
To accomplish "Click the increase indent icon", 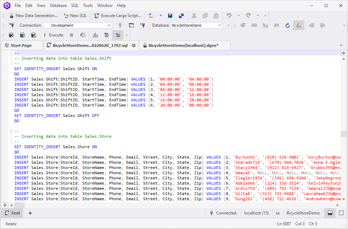I will pos(323,25).
